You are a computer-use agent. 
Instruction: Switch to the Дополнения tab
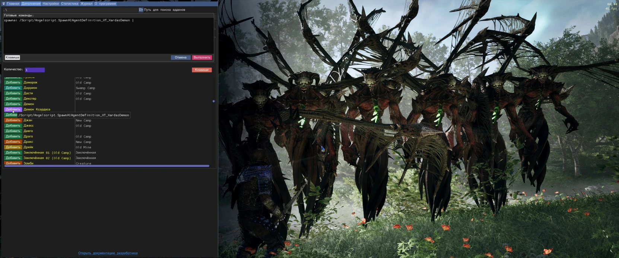click(x=31, y=4)
